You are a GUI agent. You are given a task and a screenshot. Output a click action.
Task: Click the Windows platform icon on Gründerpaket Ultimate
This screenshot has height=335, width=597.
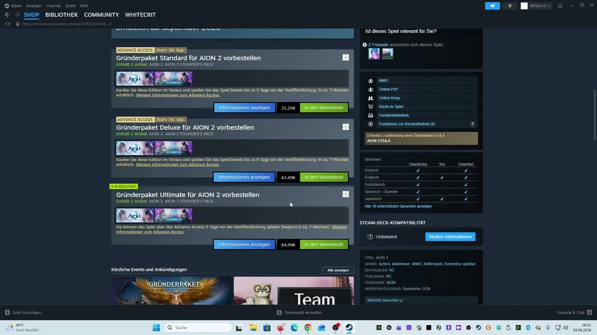346,194
